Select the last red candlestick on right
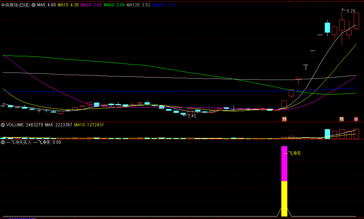The width and height of the screenshot is (364, 219). tap(356, 21)
